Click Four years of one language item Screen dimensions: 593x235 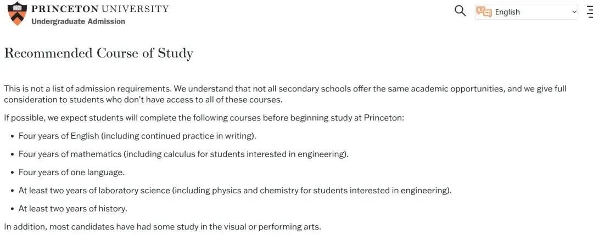tap(71, 173)
